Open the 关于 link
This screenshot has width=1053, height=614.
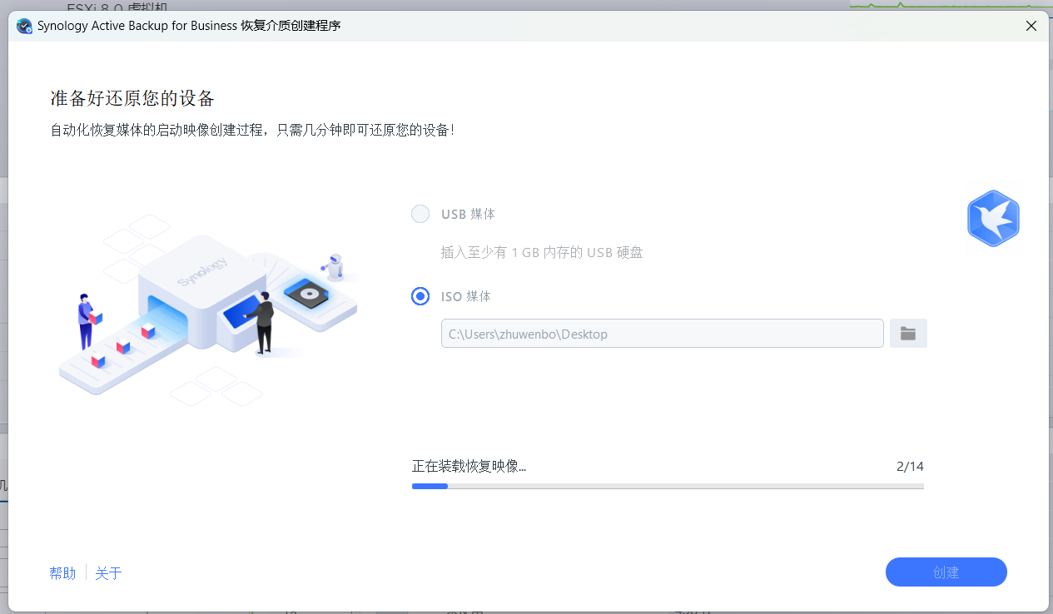(x=108, y=573)
